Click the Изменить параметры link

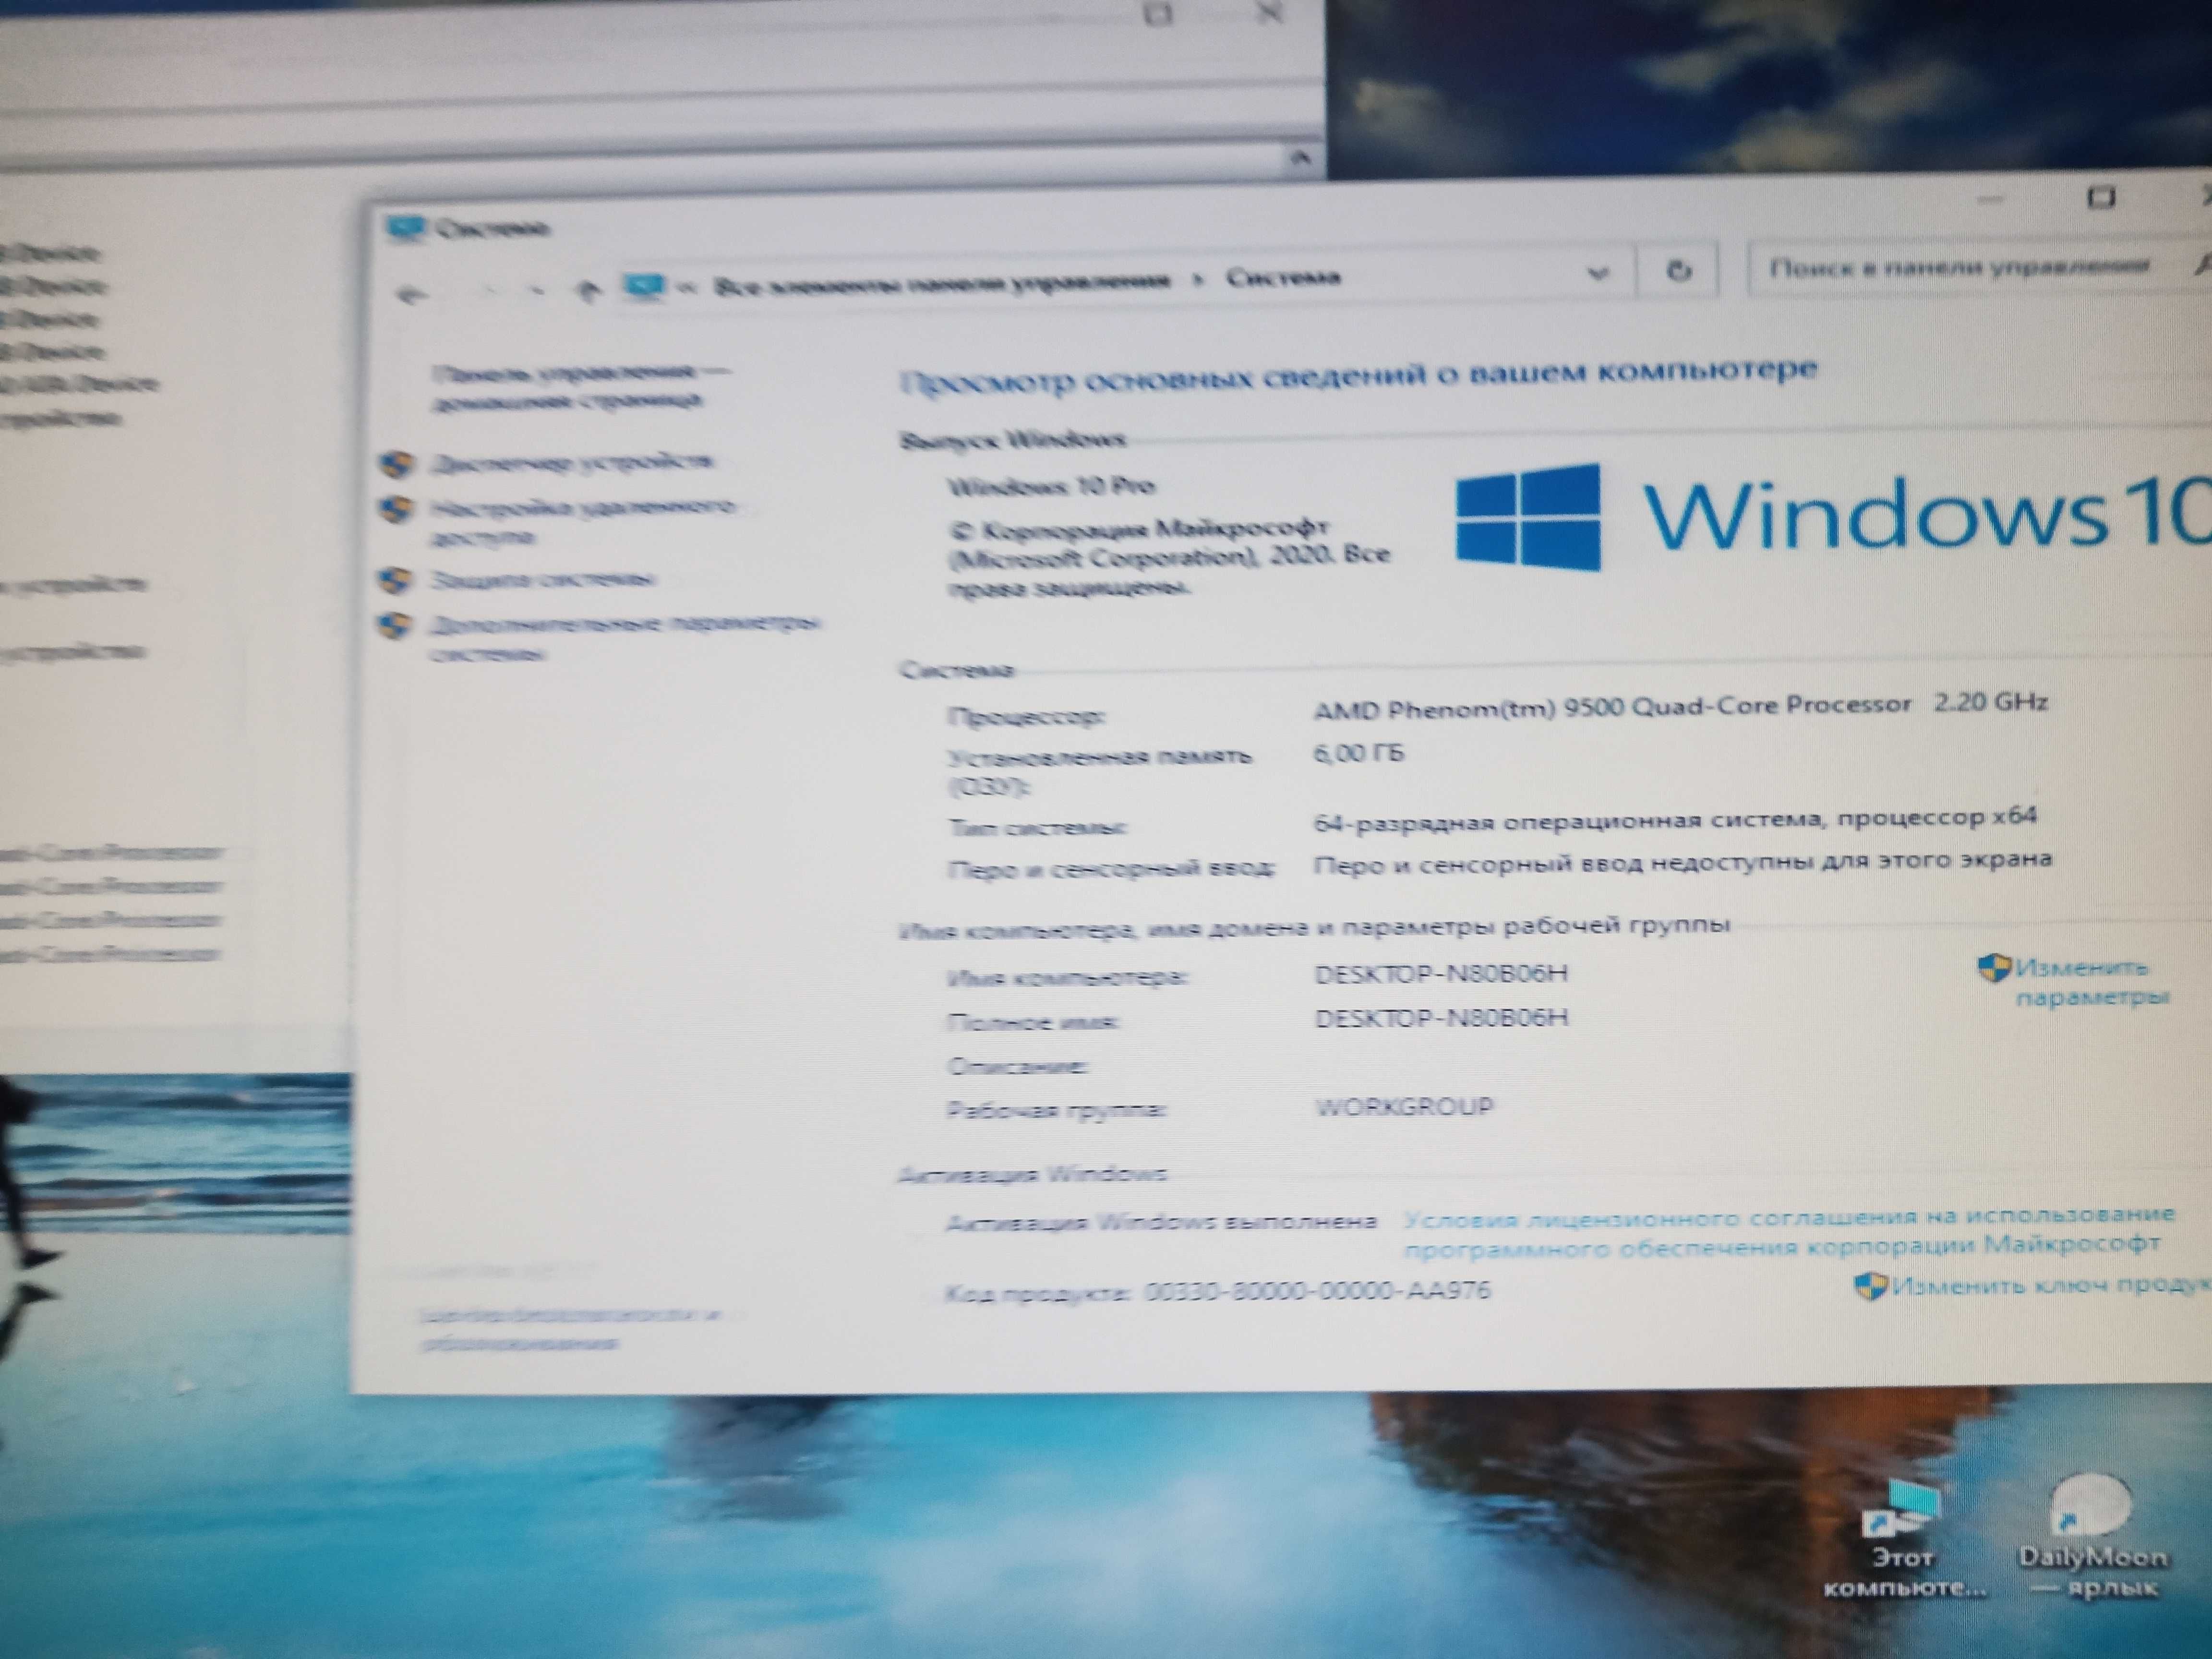(2092, 983)
